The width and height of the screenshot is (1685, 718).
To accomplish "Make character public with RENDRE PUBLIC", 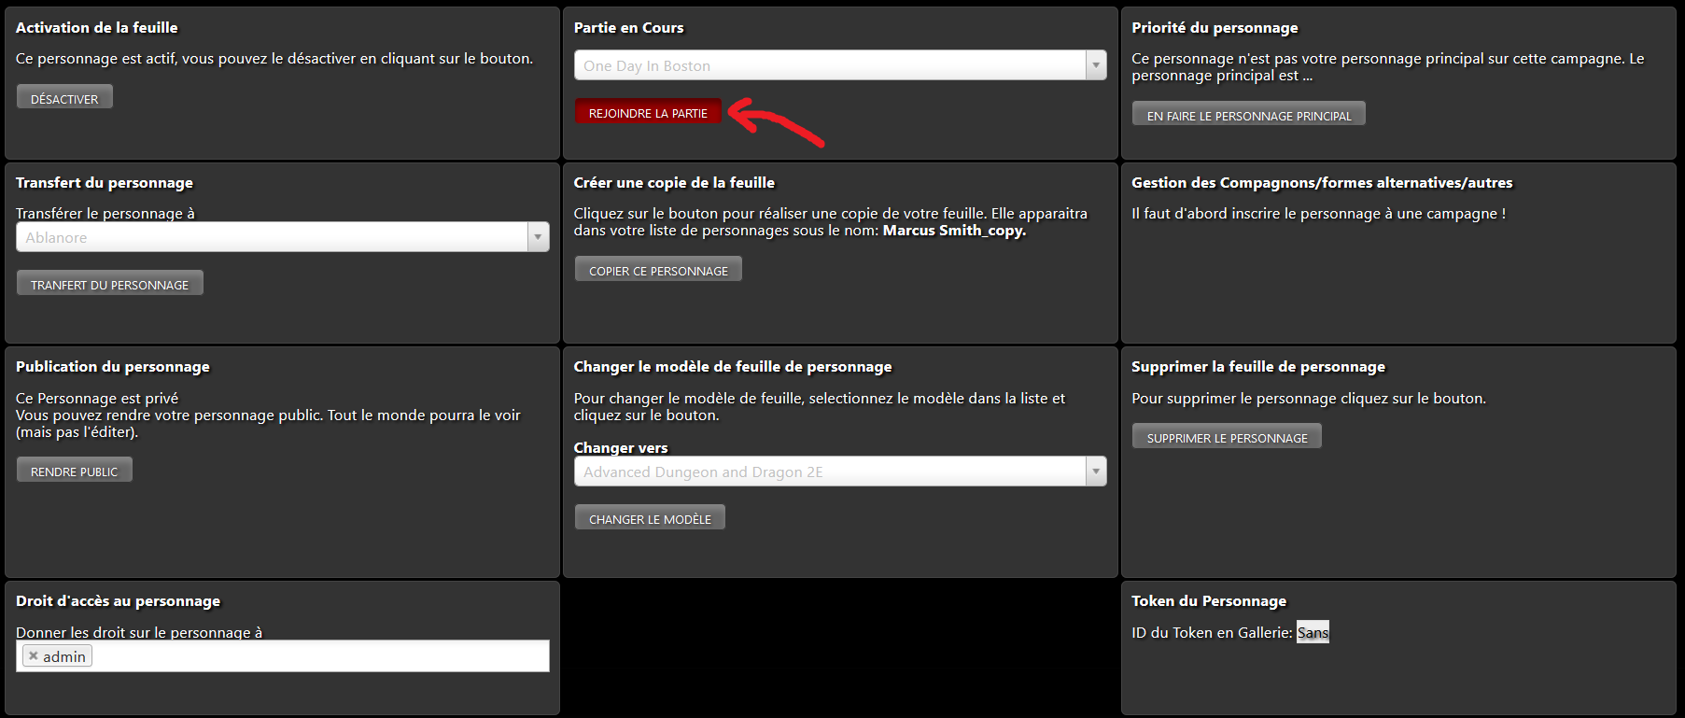I will (75, 471).
